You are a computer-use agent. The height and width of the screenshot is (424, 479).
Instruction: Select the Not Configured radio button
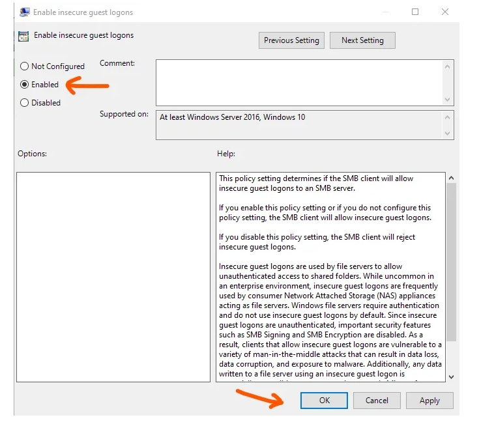25,66
